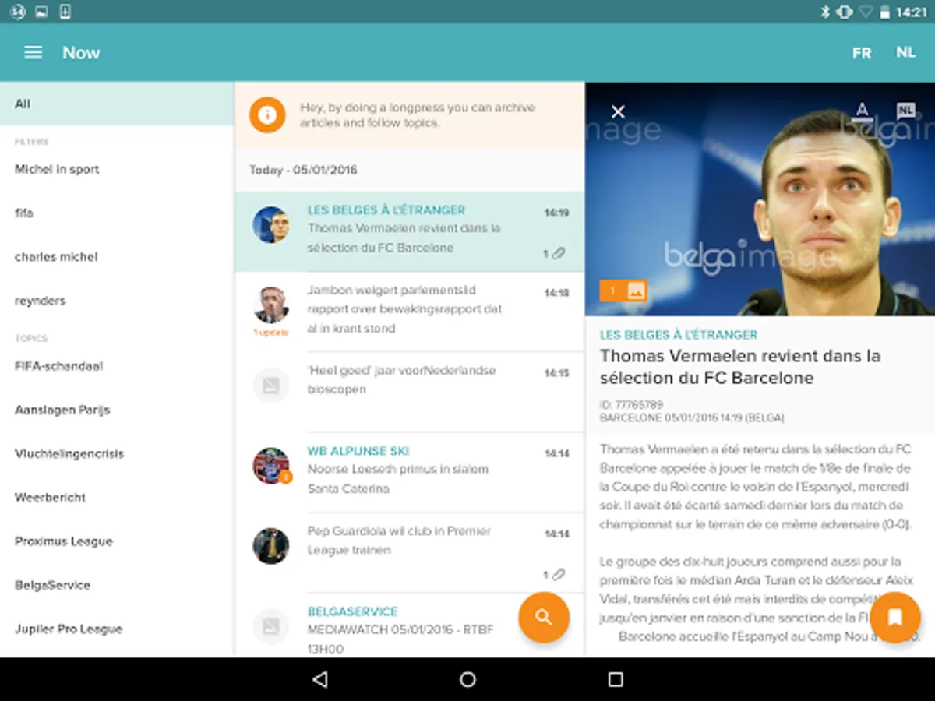Tap the Bluetooth icon in status bar

(825, 12)
